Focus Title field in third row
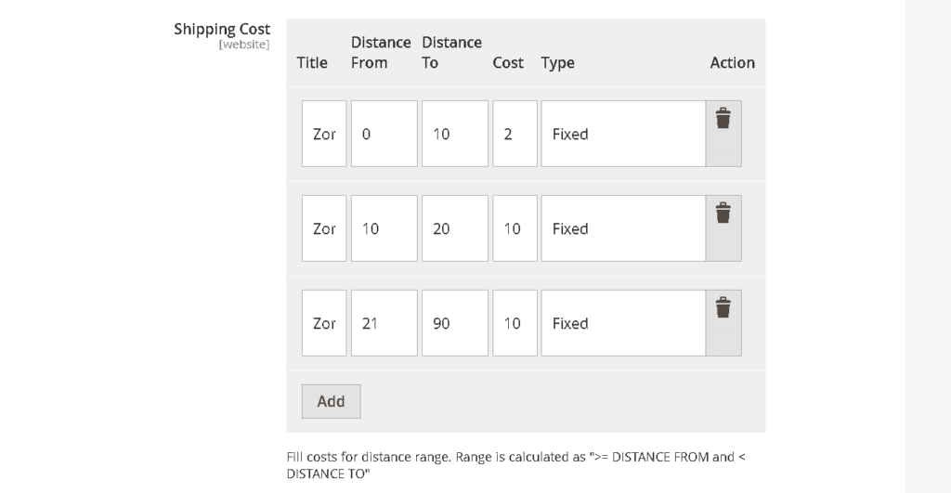 point(324,323)
